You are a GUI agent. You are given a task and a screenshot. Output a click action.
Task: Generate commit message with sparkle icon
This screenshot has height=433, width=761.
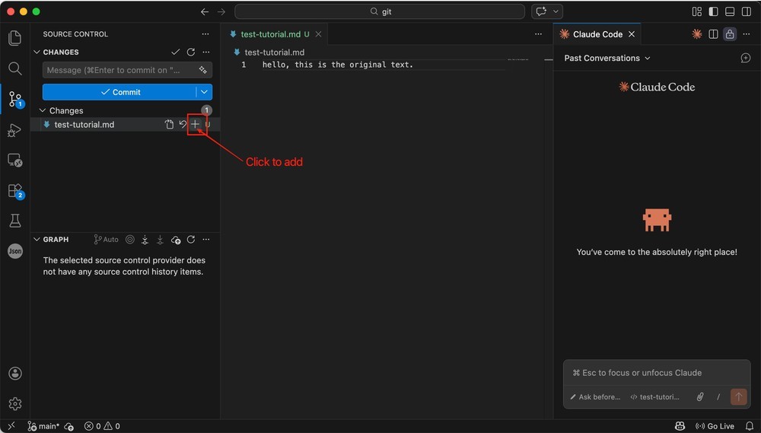[203, 70]
